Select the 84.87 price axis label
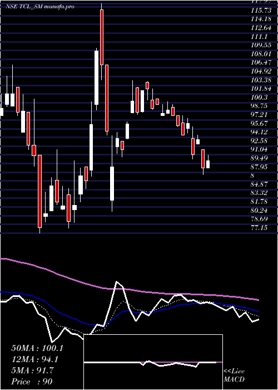The image size is (278, 390). pyautogui.click(x=260, y=184)
